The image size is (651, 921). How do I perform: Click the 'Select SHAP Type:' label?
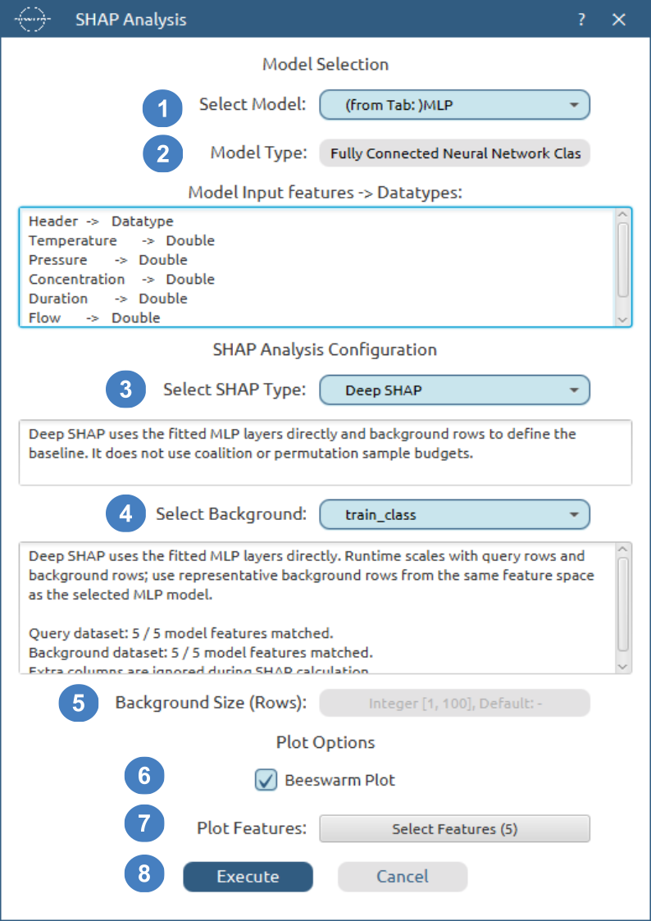pos(234,390)
